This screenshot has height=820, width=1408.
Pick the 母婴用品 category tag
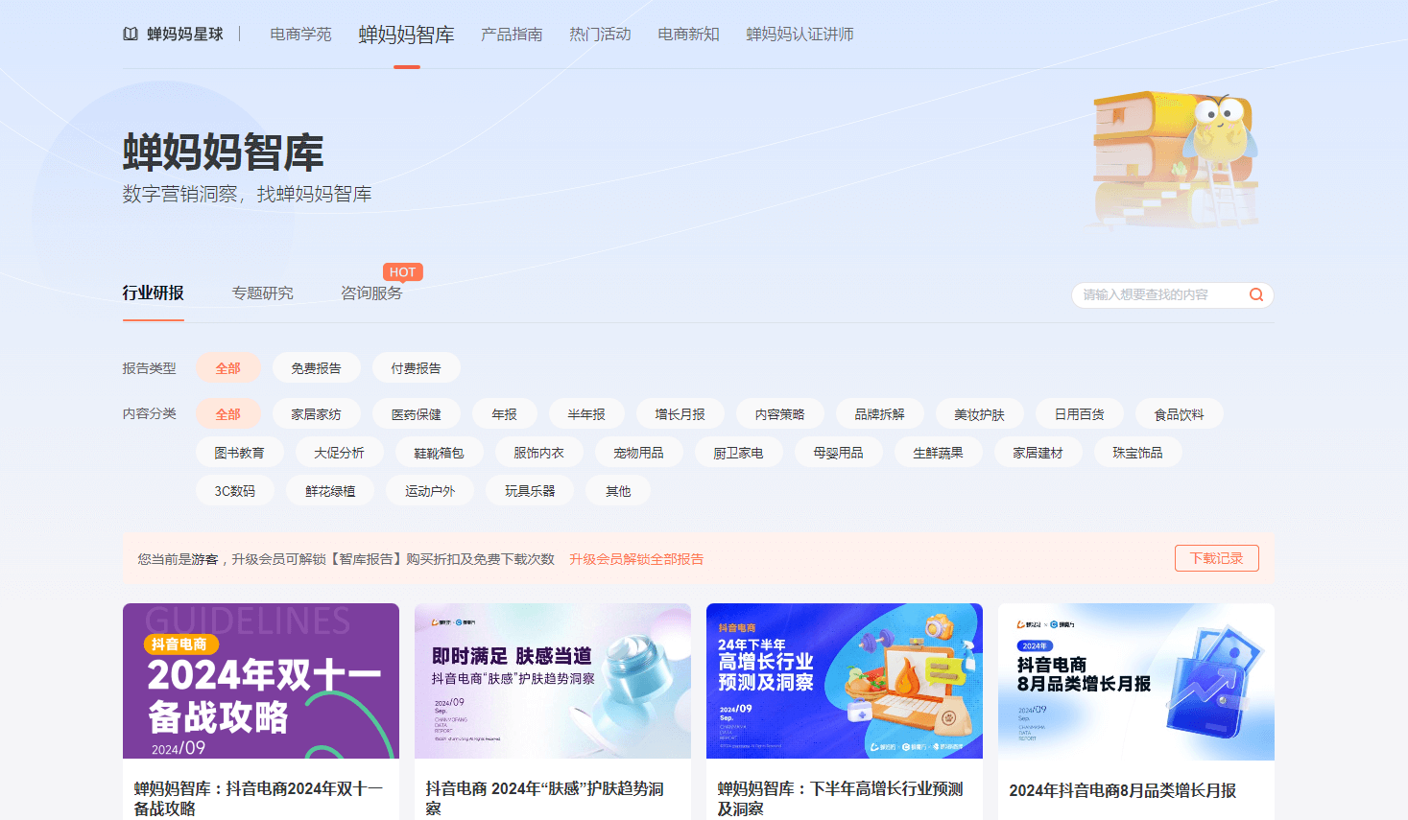click(x=839, y=453)
